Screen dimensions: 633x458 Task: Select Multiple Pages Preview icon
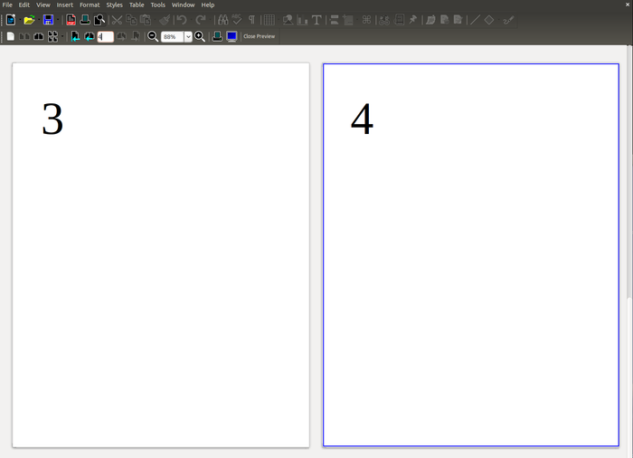click(52, 36)
